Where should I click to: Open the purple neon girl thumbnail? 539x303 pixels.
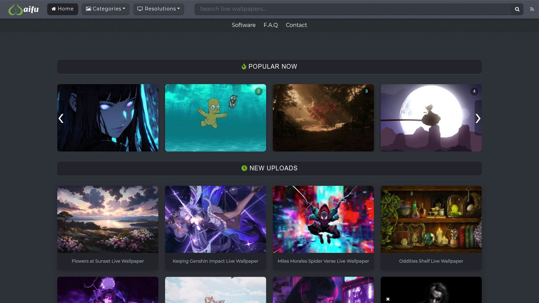point(323,290)
